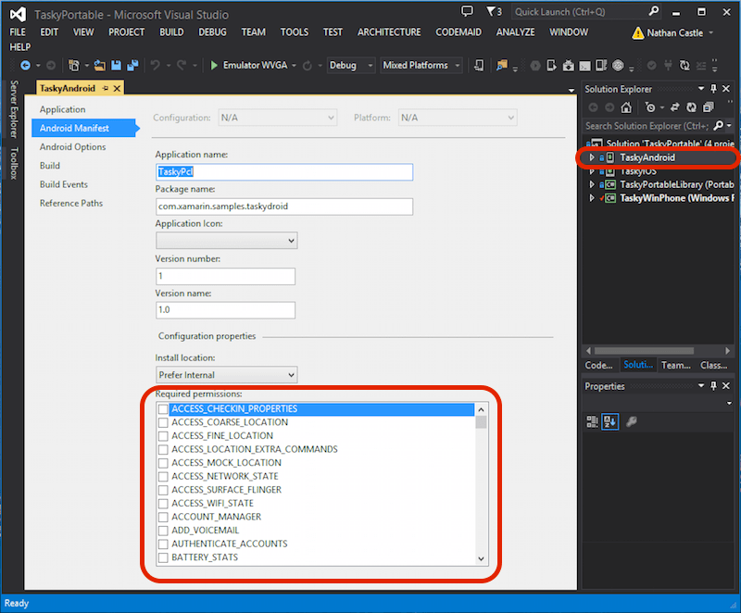The image size is (741, 613).
Task: Pin the Solution Explorer panel
Action: 713,89
